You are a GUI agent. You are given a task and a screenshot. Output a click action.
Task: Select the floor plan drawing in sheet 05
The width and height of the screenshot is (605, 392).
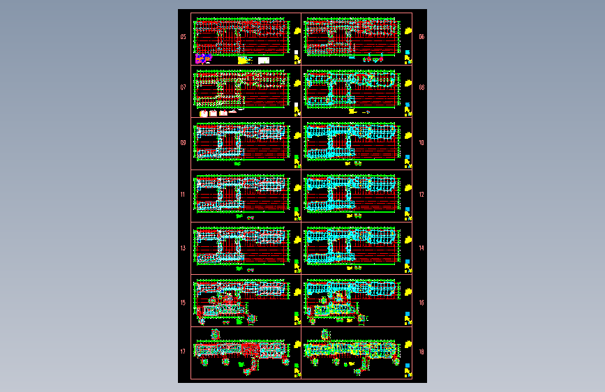pyautogui.click(x=241, y=36)
